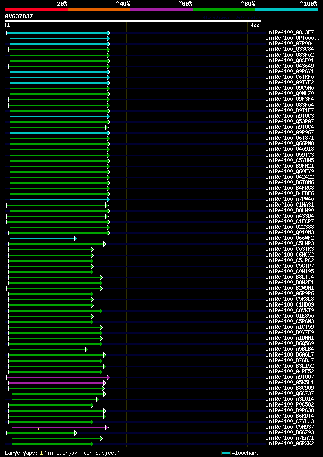The height and width of the screenshot is (457, 323).
Task: Select label UniRef100_A7PW40
Action: coord(290,199)
